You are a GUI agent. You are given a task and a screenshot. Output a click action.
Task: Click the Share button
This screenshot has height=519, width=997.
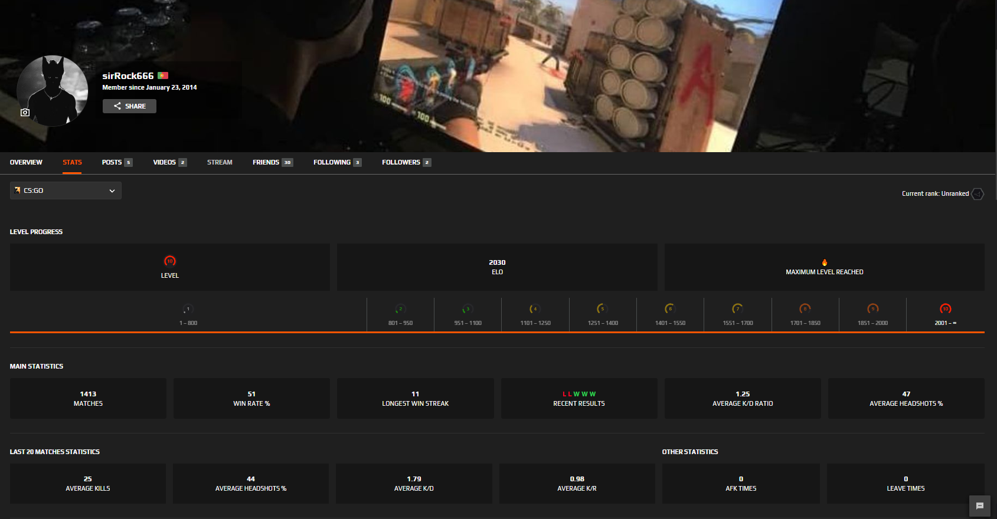click(x=129, y=106)
